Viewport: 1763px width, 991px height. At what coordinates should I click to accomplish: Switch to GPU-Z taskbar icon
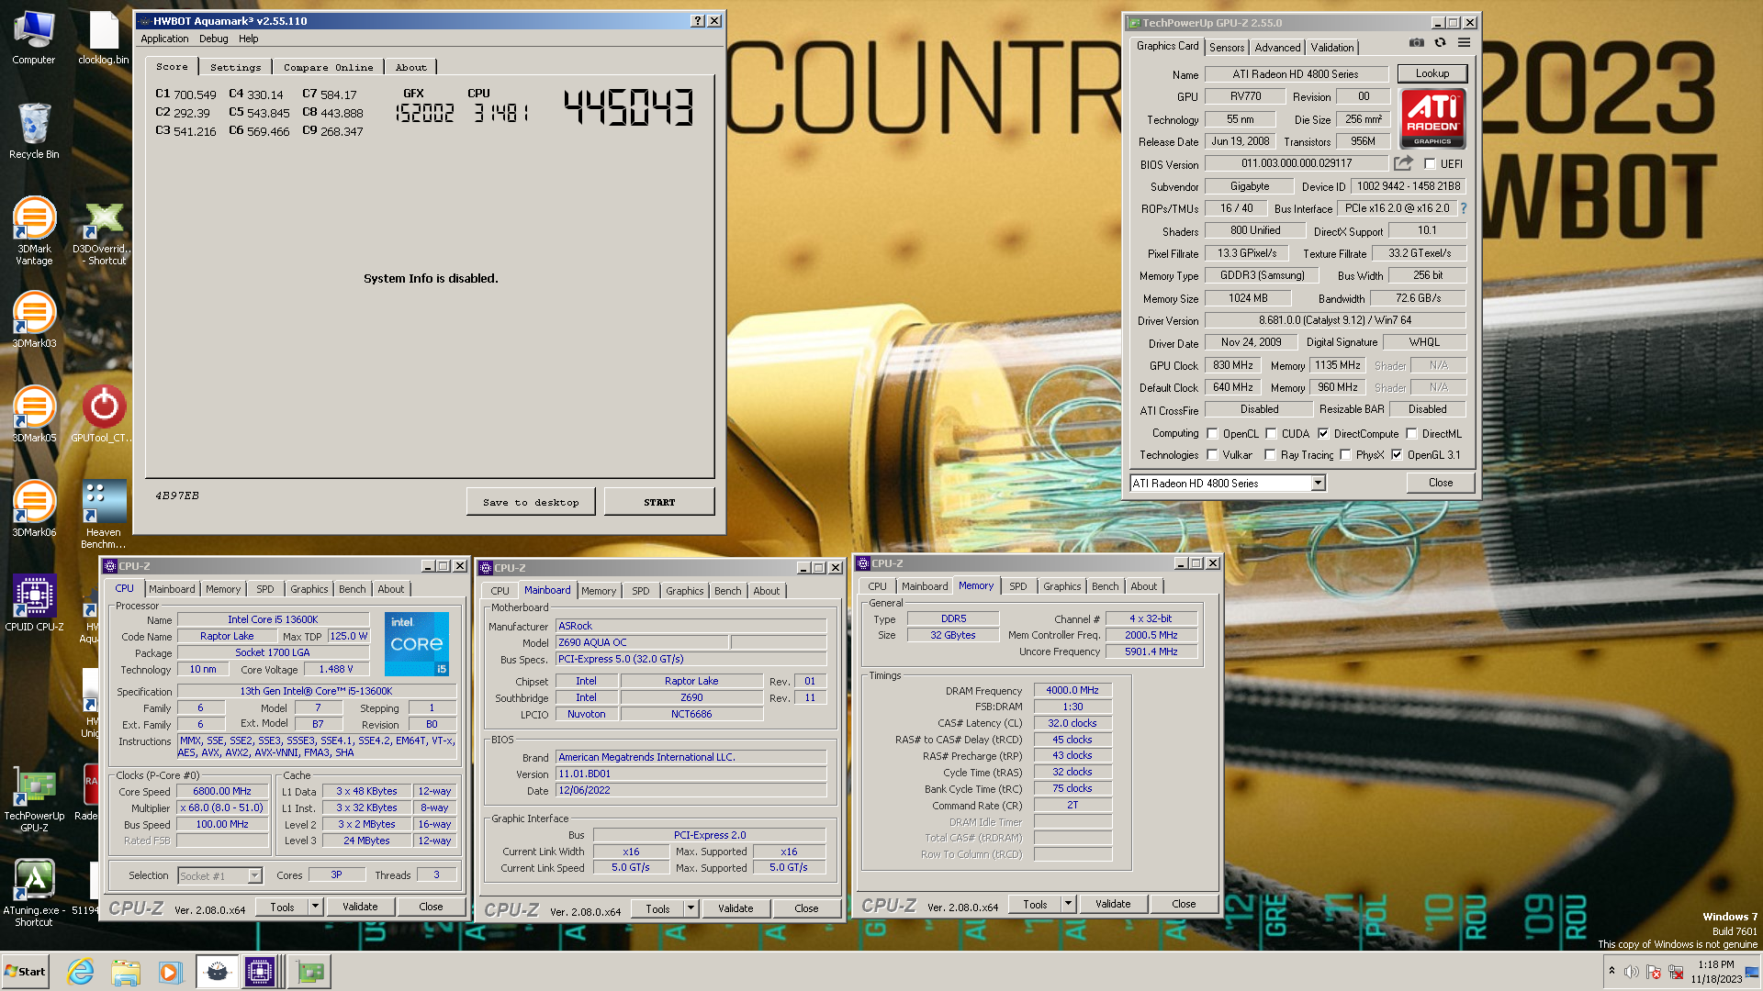coord(309,972)
